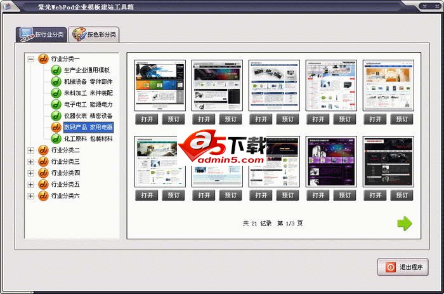Click the green icon beside 来料加工 来件装配
The height and width of the screenshot is (294, 444).
click(x=56, y=93)
